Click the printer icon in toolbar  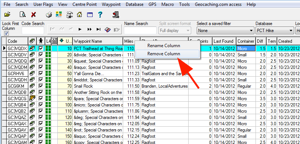[x=49, y=15]
